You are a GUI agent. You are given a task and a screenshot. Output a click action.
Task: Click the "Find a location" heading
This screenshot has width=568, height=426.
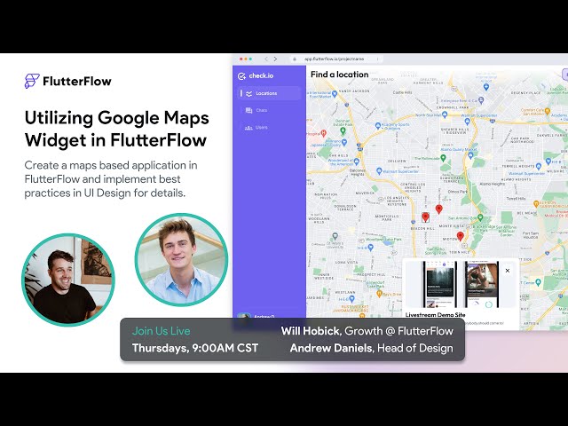(x=340, y=75)
